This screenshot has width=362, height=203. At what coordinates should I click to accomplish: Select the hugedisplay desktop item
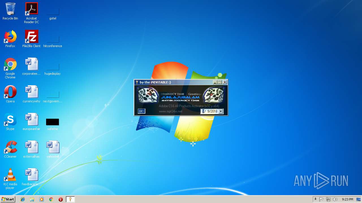tap(53, 69)
